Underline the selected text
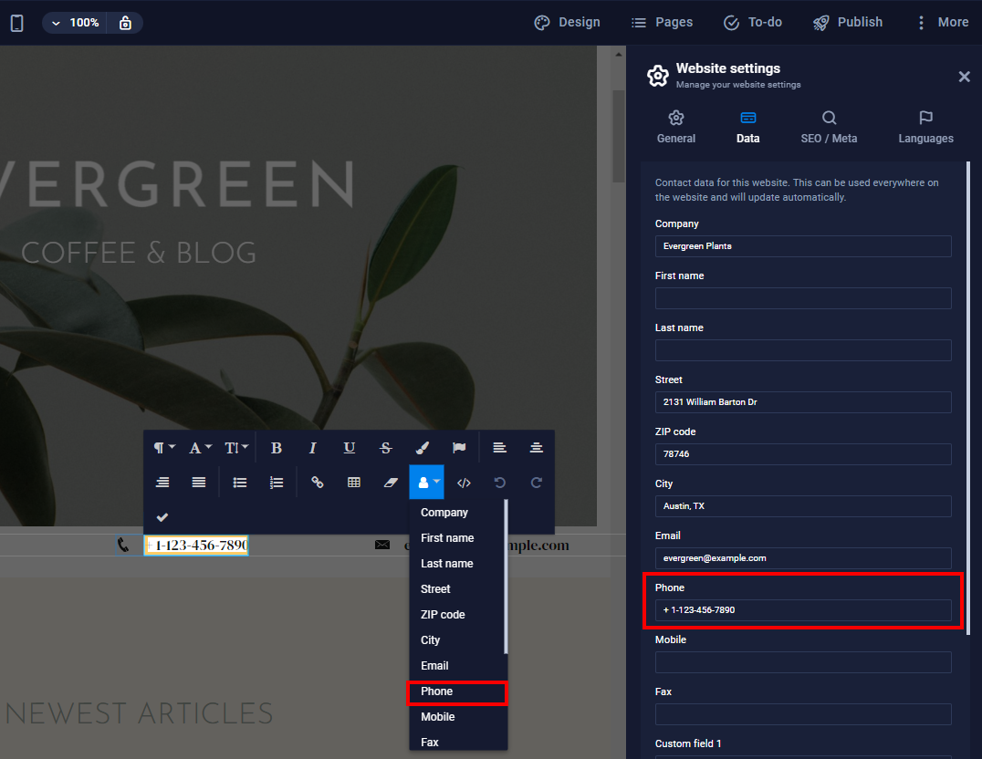The height and width of the screenshot is (759, 982). click(x=350, y=448)
